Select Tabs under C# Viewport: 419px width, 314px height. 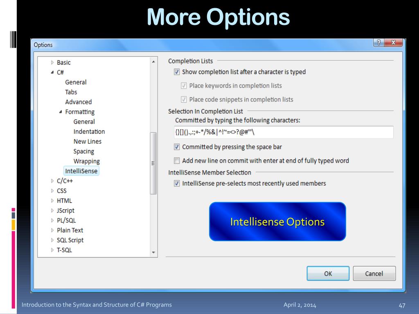tap(71, 92)
